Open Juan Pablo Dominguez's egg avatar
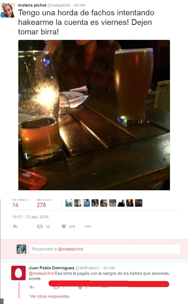The height and width of the screenshot is (304, 188). 18,273
